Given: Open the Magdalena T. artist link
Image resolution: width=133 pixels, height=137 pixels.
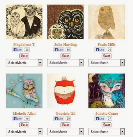Looking at the screenshot, I should [x=24, y=45].
